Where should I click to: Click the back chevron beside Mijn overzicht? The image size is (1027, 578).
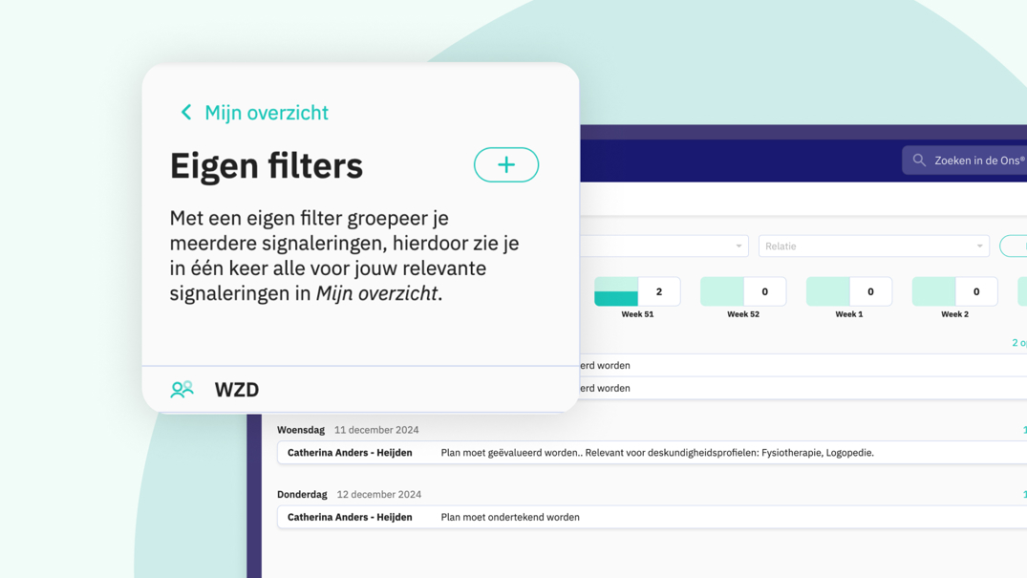(x=186, y=112)
